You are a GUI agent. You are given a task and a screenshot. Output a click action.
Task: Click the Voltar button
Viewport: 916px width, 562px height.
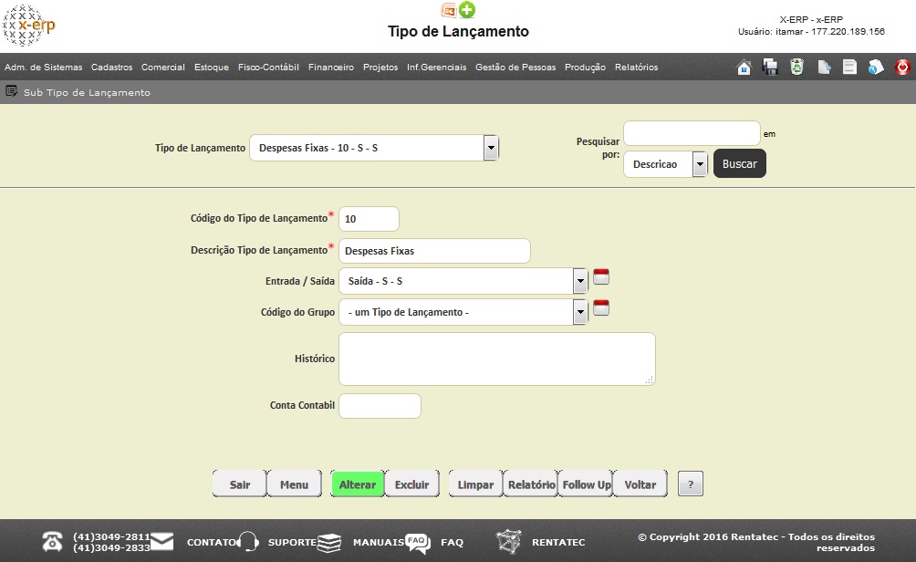click(x=640, y=484)
